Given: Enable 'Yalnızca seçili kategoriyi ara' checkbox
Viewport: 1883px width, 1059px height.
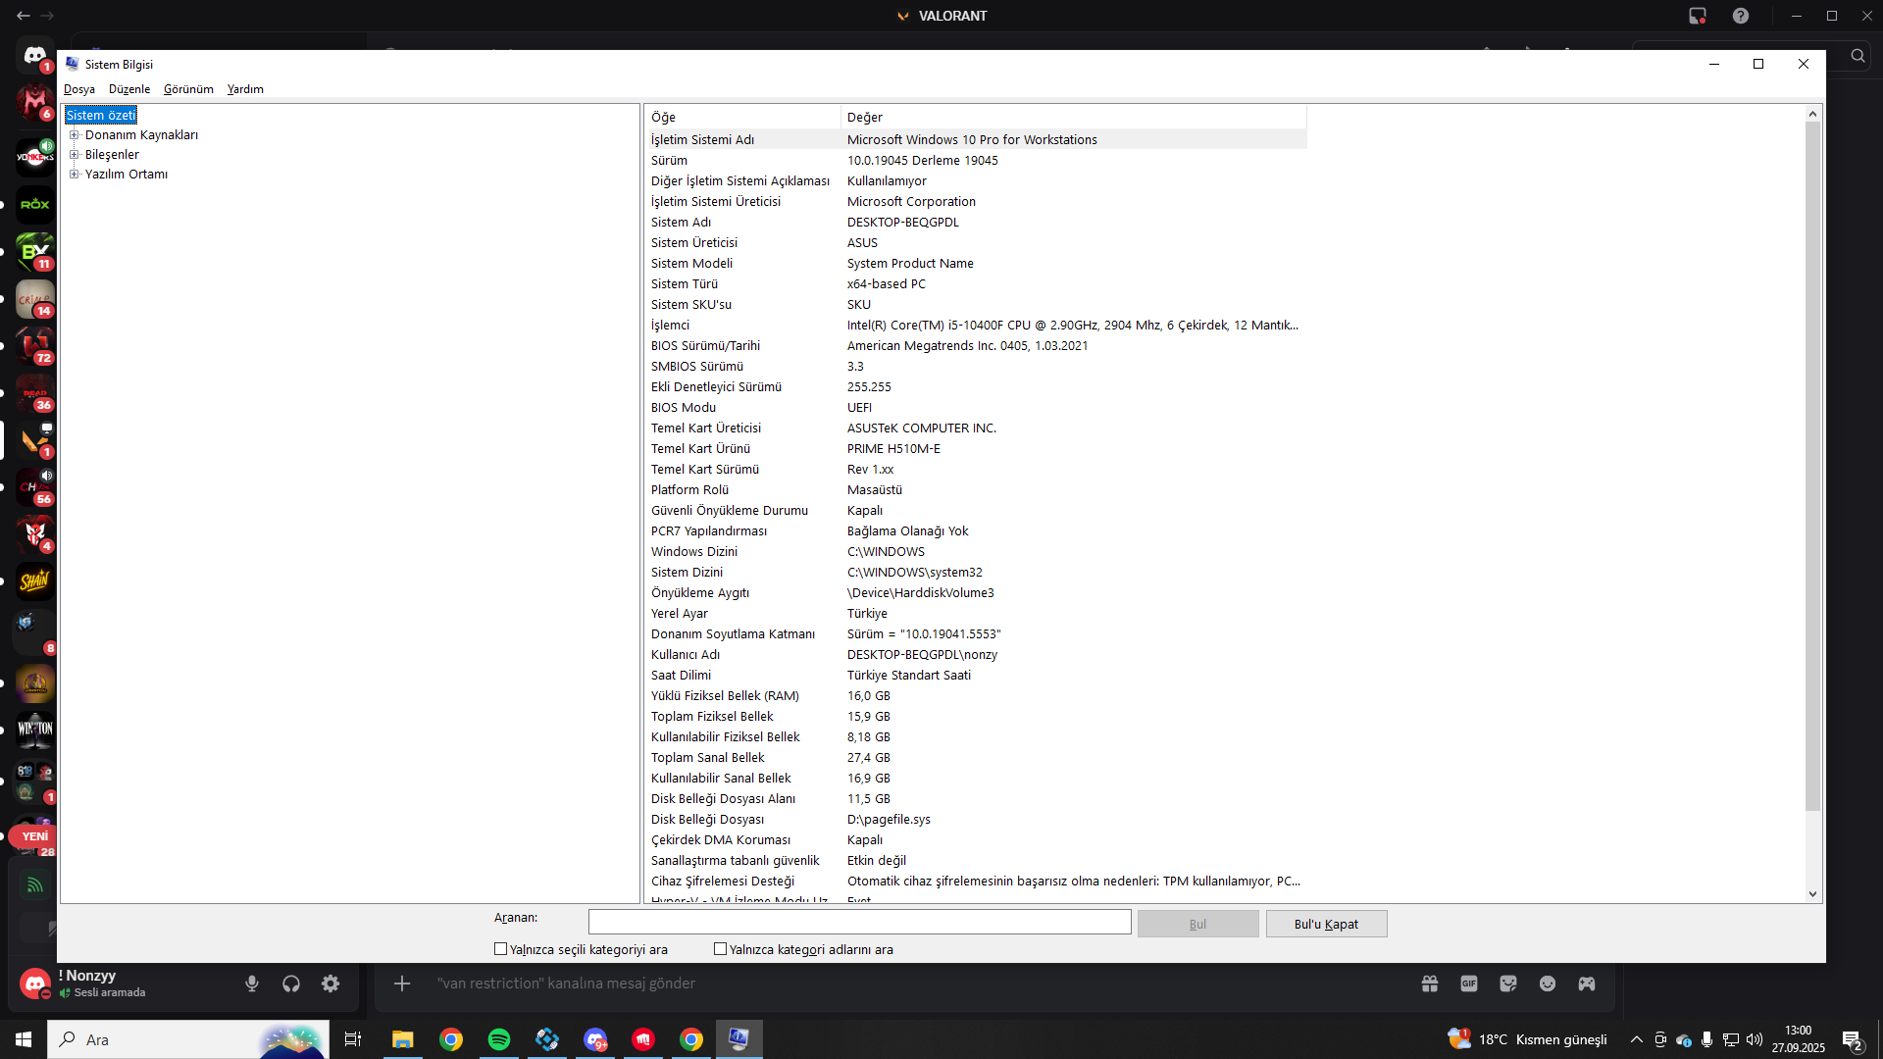Looking at the screenshot, I should (501, 949).
